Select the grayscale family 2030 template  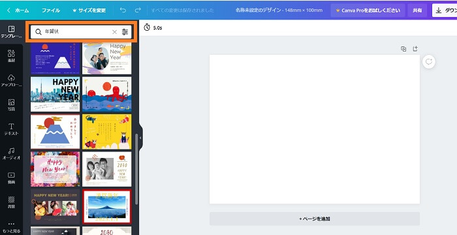(106, 169)
